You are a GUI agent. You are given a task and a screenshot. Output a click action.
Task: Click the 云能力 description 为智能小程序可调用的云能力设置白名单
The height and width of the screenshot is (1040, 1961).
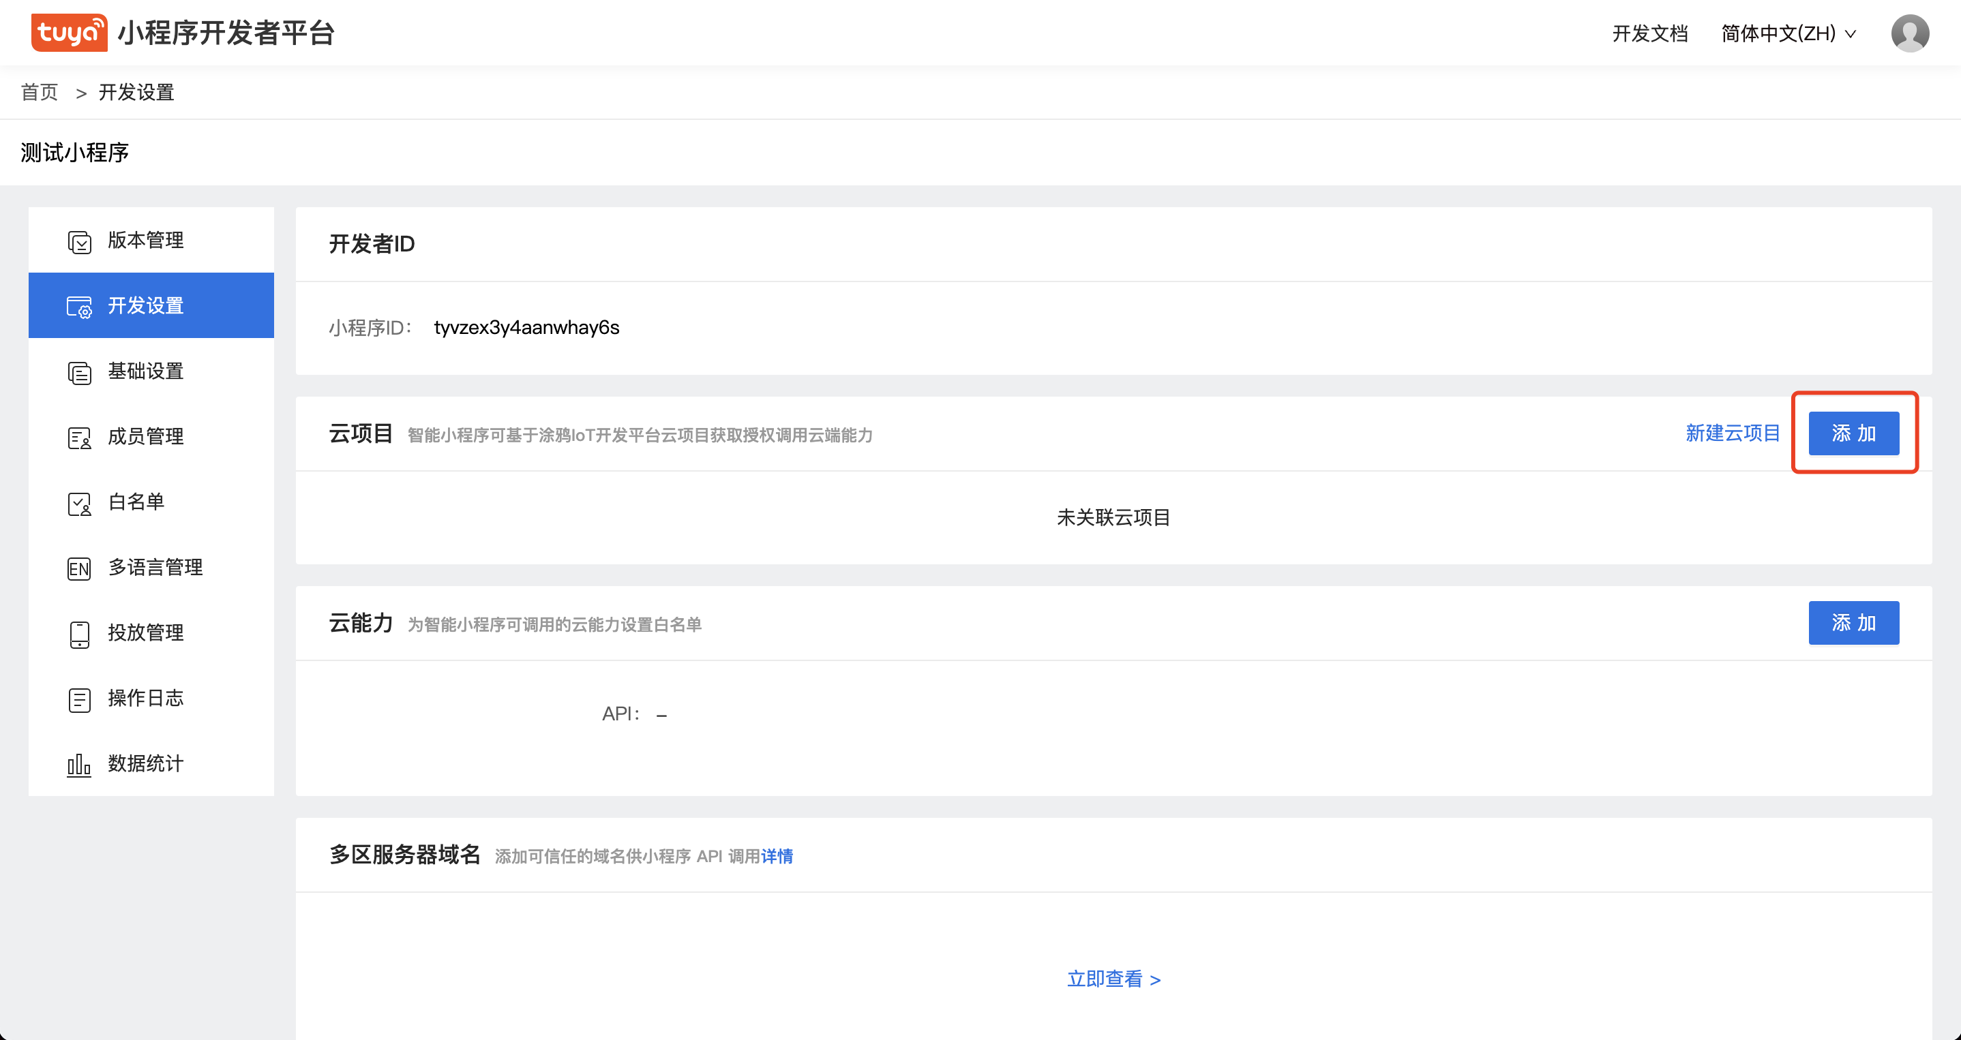(554, 624)
